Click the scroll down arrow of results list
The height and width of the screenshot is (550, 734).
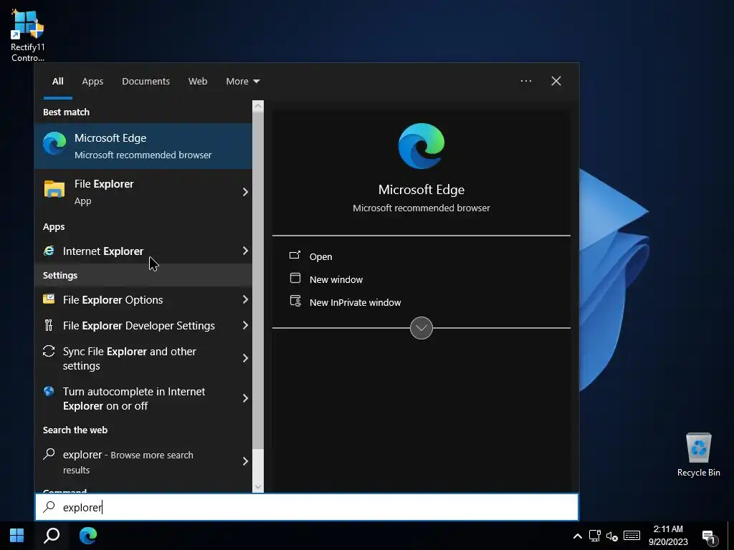pyautogui.click(x=258, y=487)
